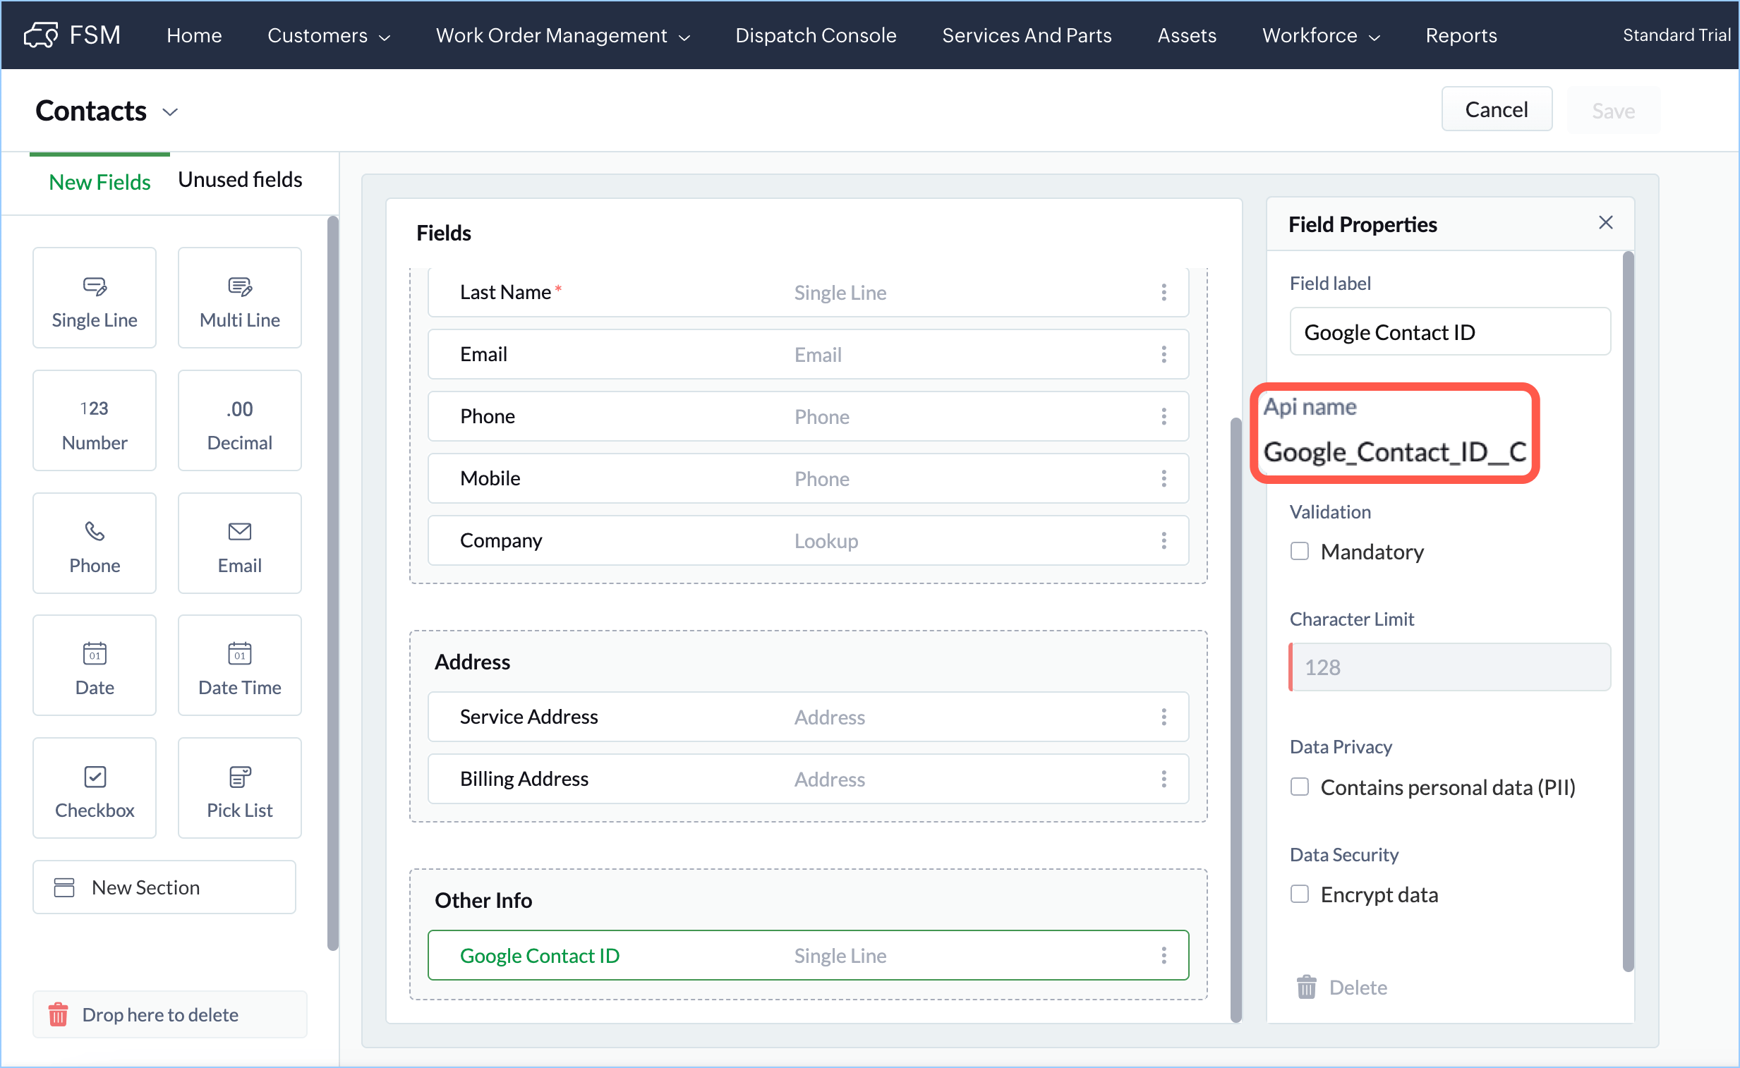
Task: Switch to the Unused fields tab
Action: [239, 180]
